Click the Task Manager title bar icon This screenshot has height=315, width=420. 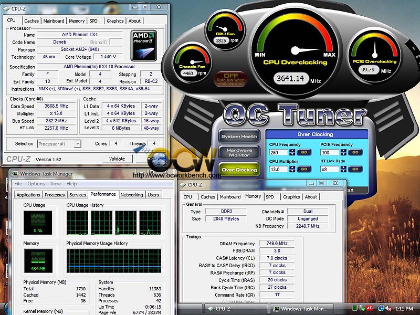(x=15, y=174)
